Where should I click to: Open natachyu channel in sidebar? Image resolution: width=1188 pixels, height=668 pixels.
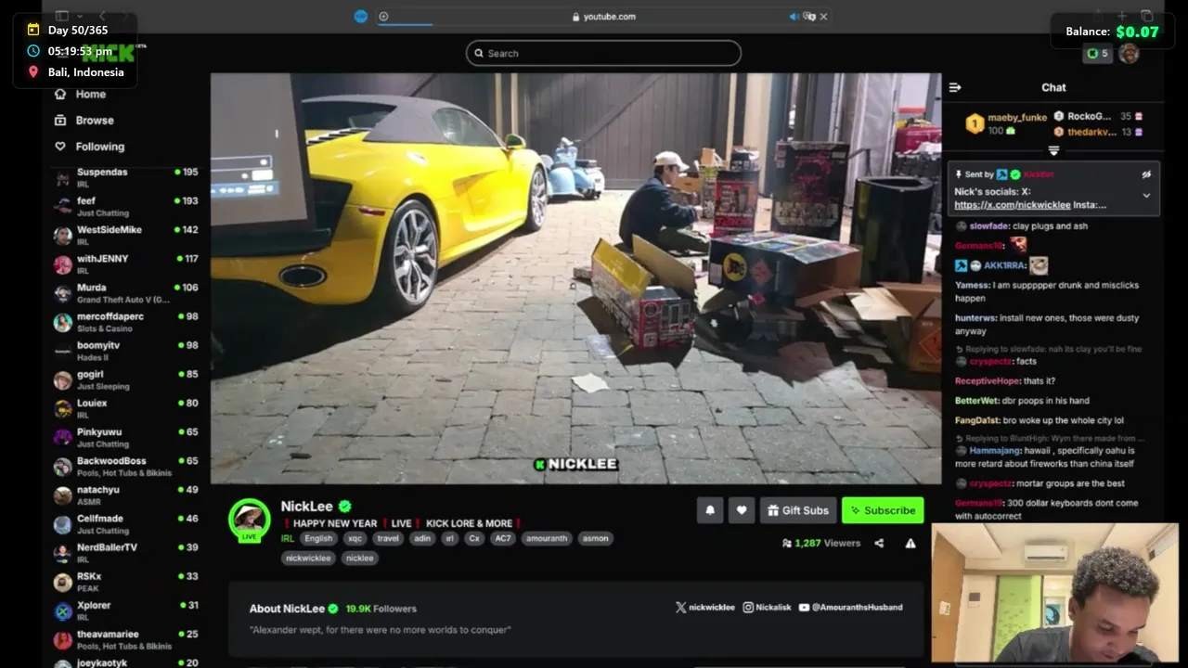coord(125,495)
